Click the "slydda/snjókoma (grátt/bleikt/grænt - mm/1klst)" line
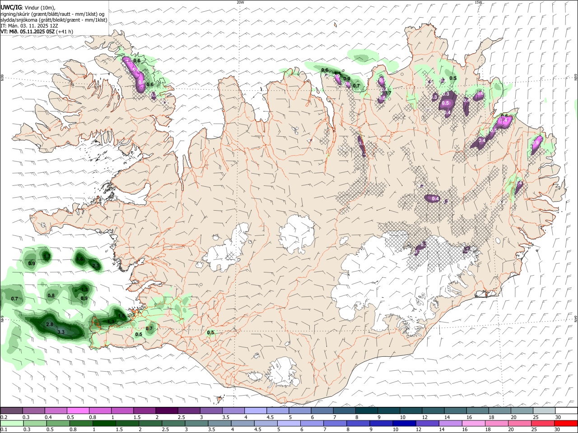This screenshot has width=578, height=433. click(54, 20)
